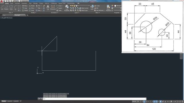Open the Trim dropdown arrow
184x103 pixels.
41,6
